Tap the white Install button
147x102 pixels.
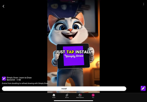pos(64,89)
